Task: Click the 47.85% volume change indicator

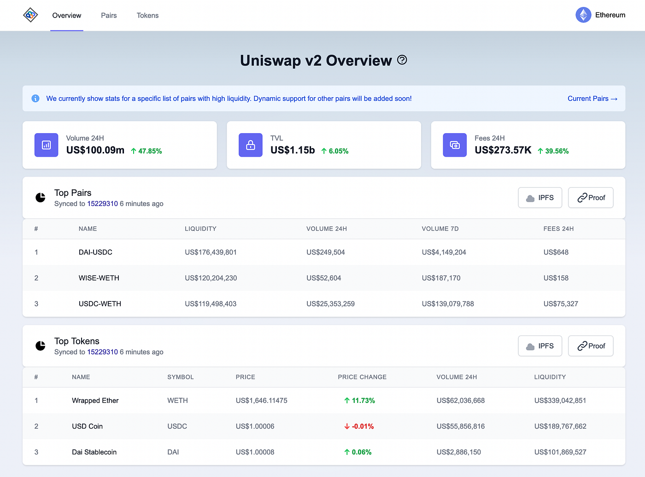Action: tap(147, 151)
